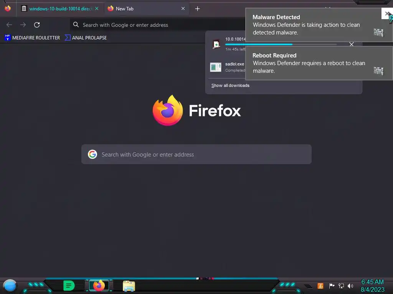
Task: Open the volume speaker tray icon
Action: click(x=350, y=286)
